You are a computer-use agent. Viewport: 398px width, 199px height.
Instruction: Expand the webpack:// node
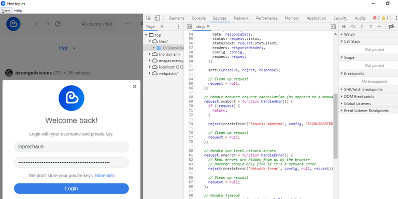pos(150,73)
